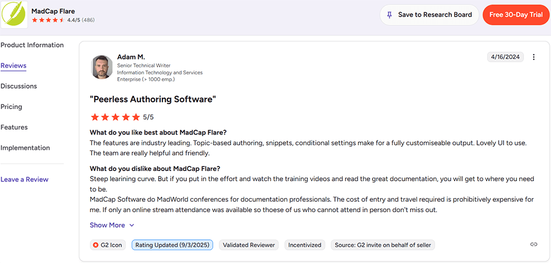Click "What do you like best" heading
This screenshot has width=551, height=263.
pyautogui.click(x=158, y=132)
